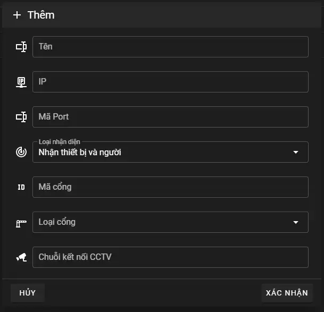Focus the Tên input field
The width and height of the screenshot is (324, 312).
(x=170, y=47)
